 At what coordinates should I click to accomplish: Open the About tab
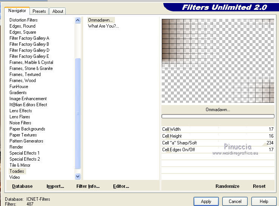pyautogui.click(x=57, y=11)
